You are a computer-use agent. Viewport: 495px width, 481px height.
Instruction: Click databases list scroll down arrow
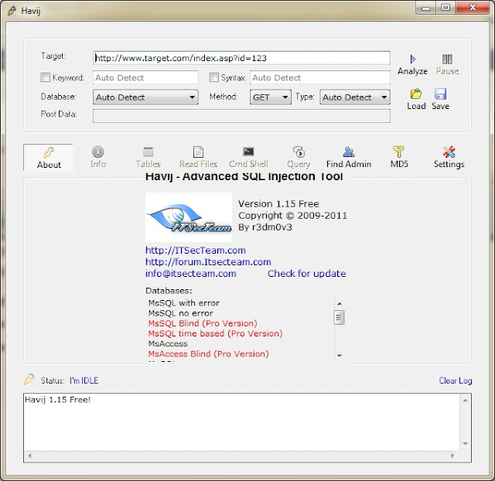[340, 356]
